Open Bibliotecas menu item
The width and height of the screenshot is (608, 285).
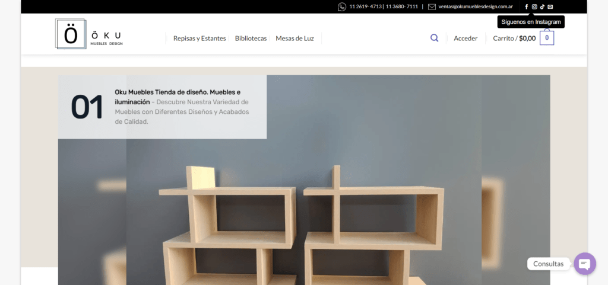pos(251,39)
